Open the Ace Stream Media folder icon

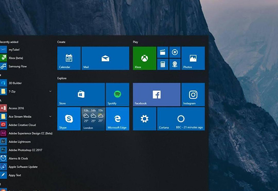point(4,116)
